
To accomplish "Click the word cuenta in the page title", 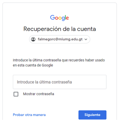I will [87, 29].
